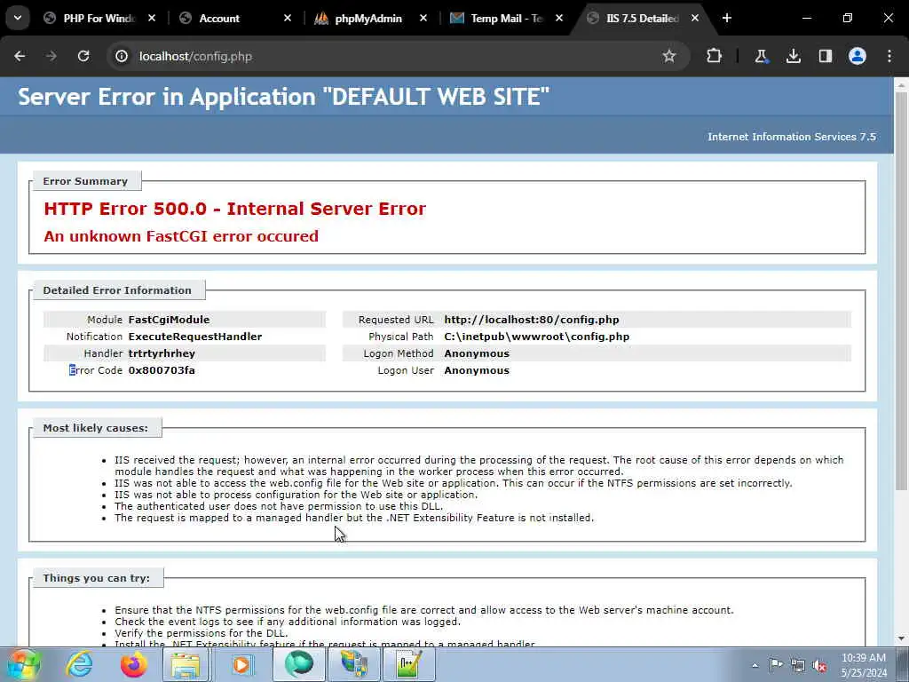909x682 pixels.
Task: Click the handler name trtrtyrhrhey
Action: click(162, 353)
